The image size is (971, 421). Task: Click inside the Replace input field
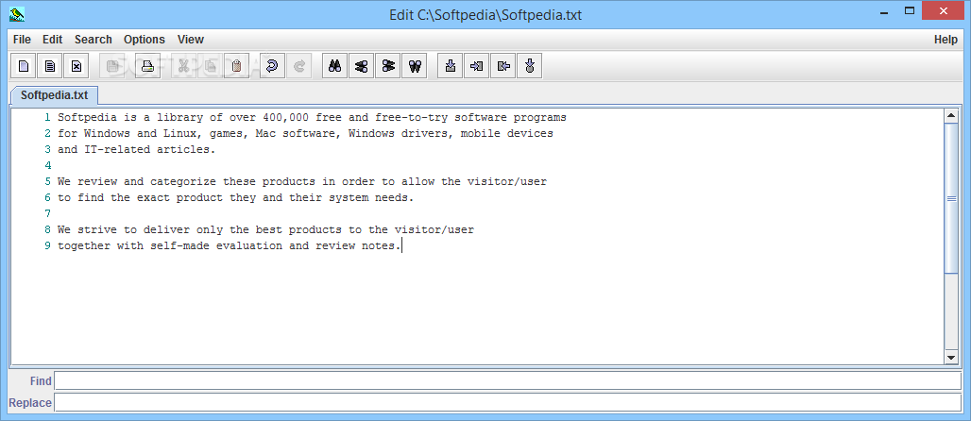[508, 402]
